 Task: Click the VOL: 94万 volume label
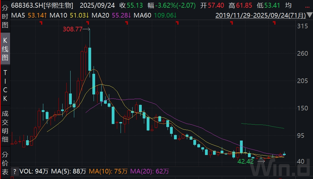point(34,171)
